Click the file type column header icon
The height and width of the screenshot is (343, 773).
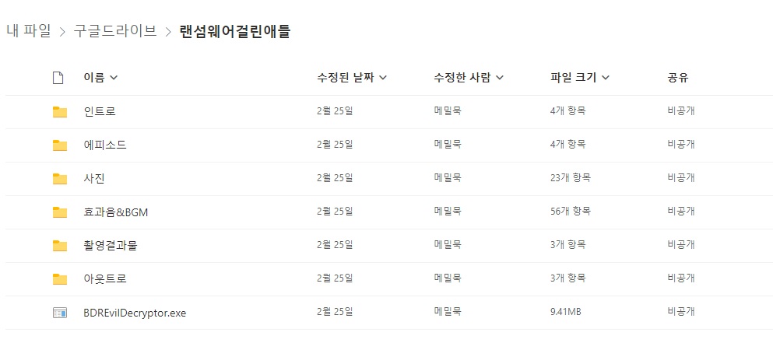pos(58,78)
